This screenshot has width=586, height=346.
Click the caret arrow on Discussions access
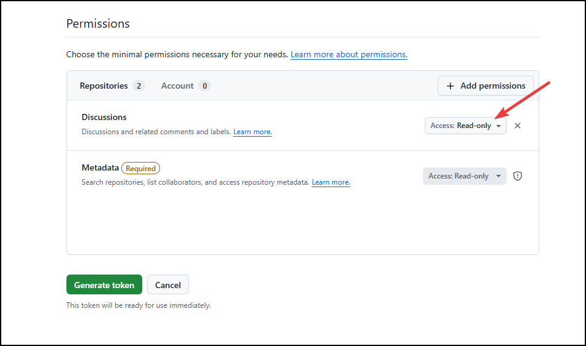tap(499, 126)
